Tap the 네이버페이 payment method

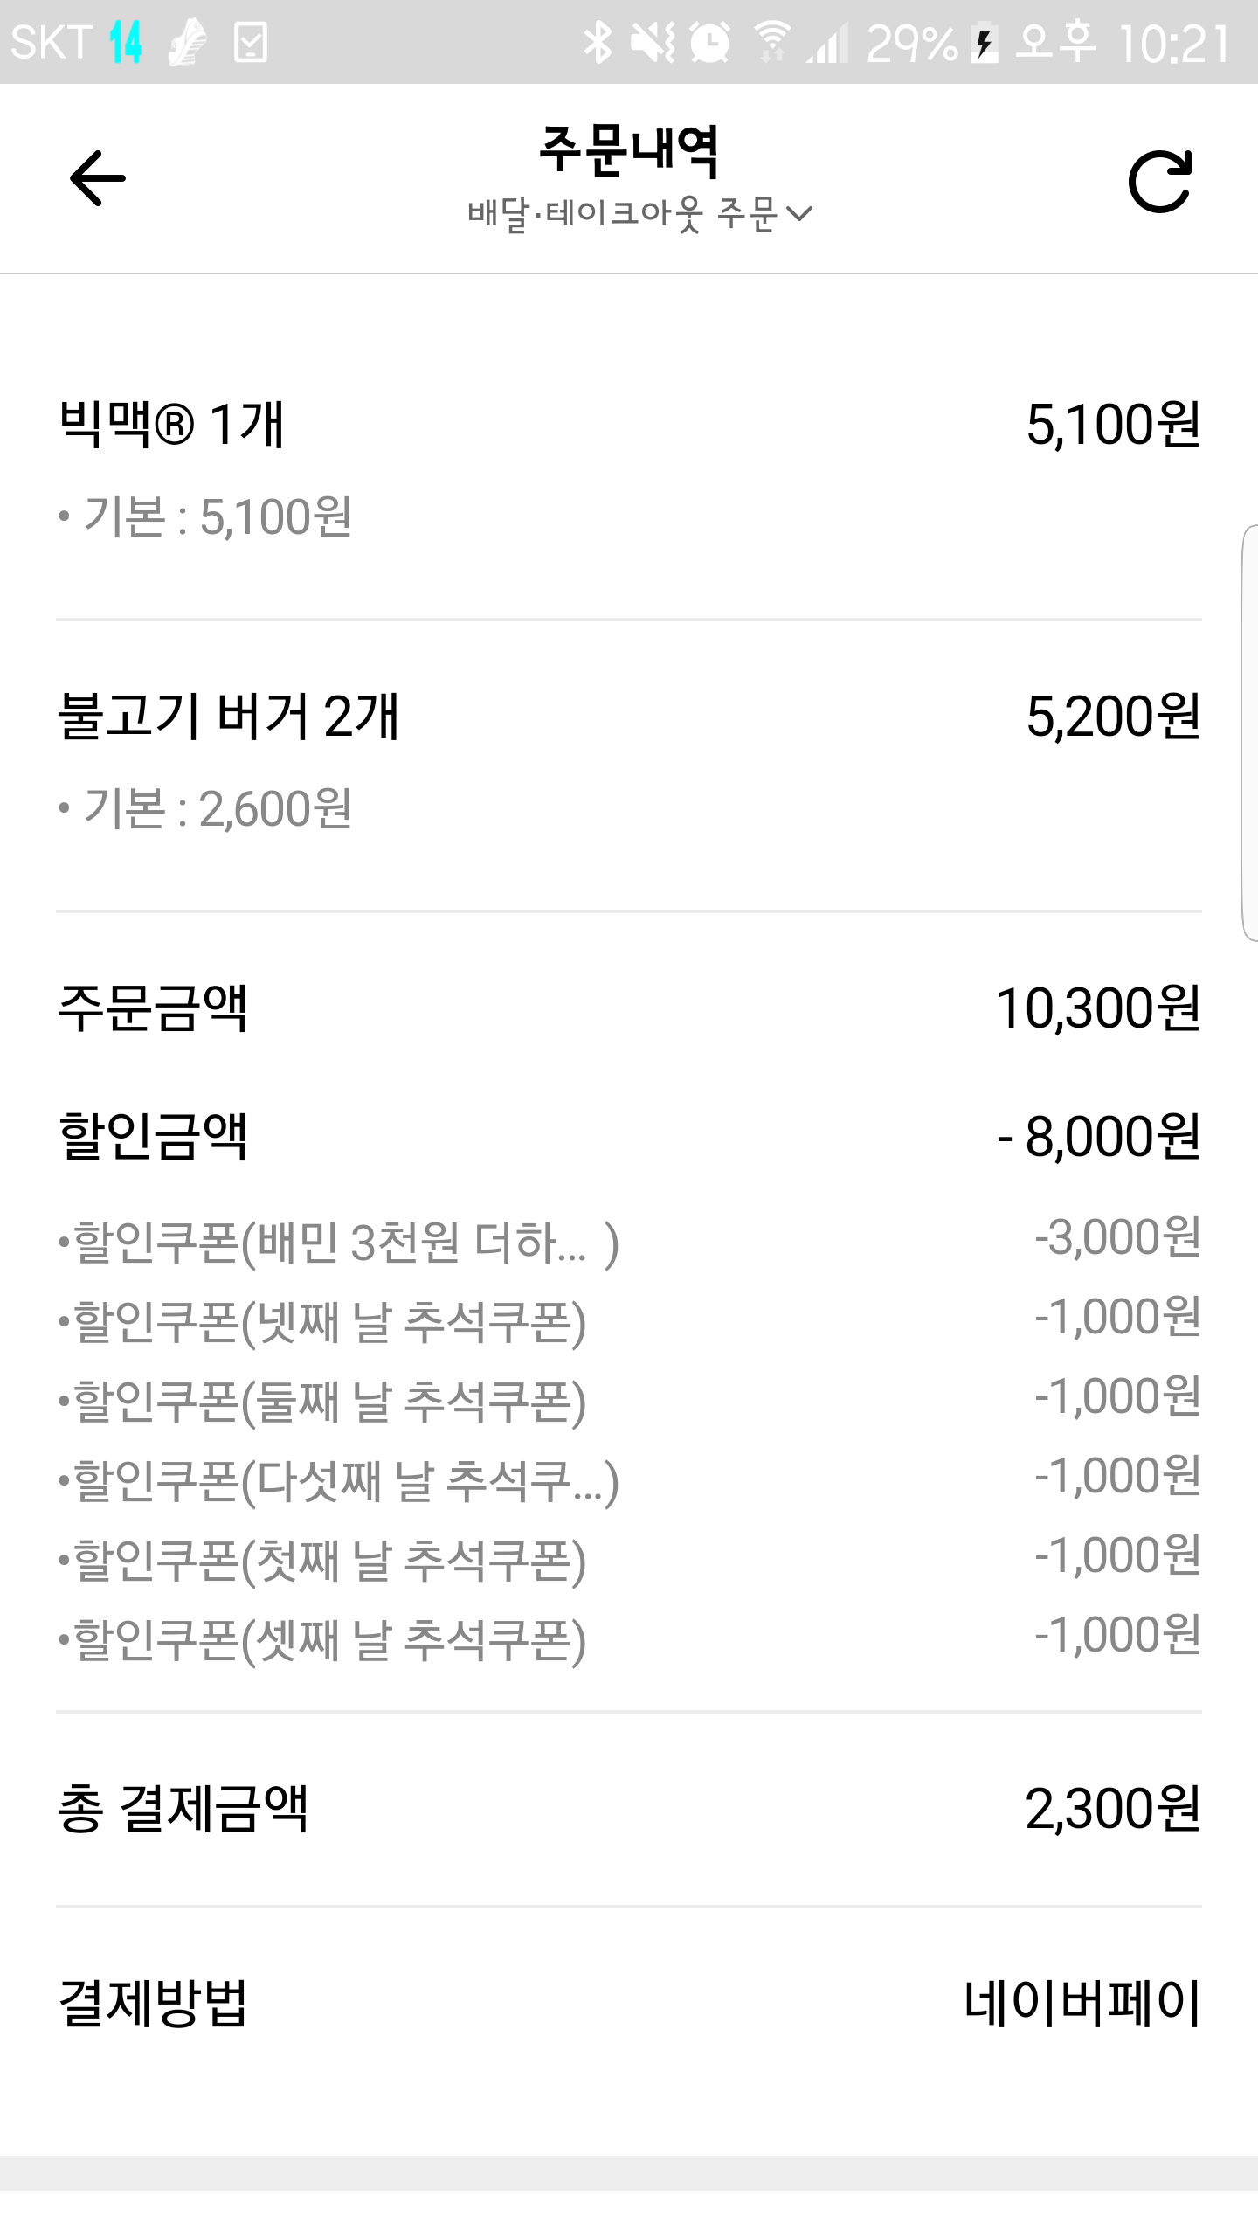click(1082, 2003)
